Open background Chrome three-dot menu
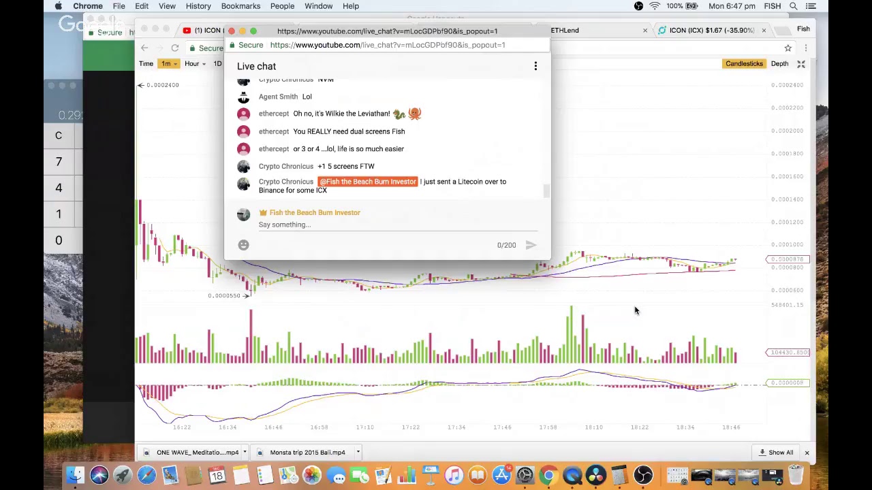872x490 pixels. point(805,48)
